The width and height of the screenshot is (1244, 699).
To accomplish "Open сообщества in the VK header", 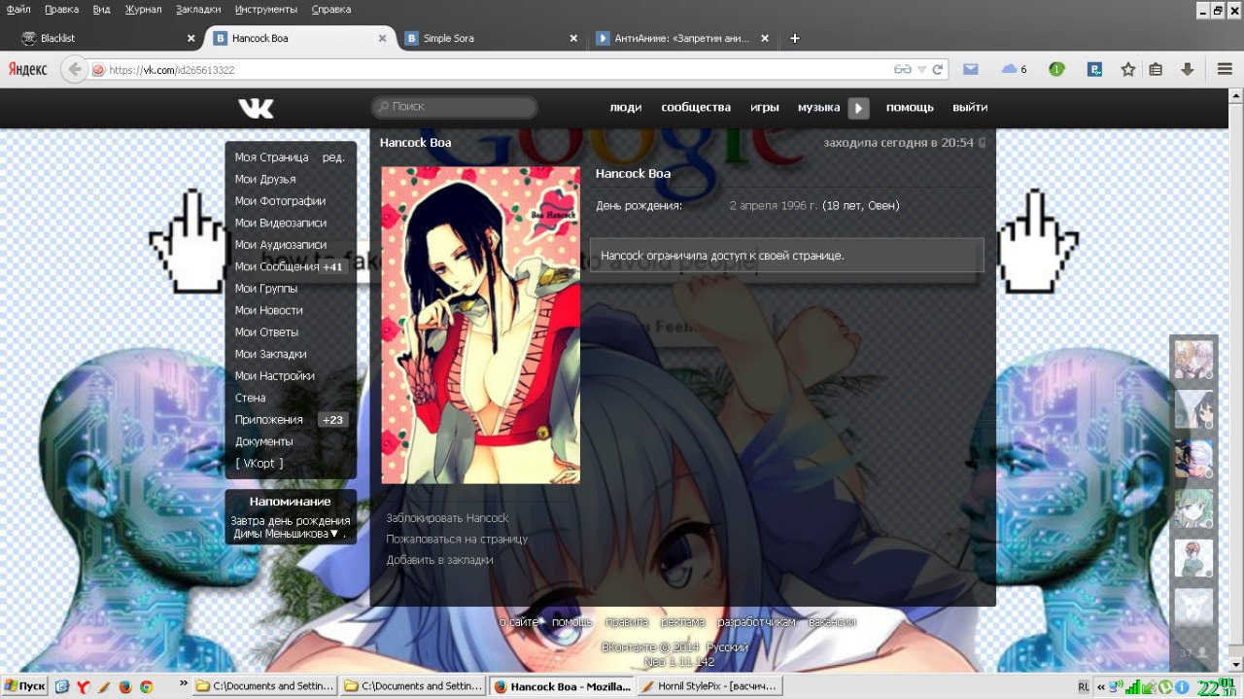I will click(x=696, y=108).
